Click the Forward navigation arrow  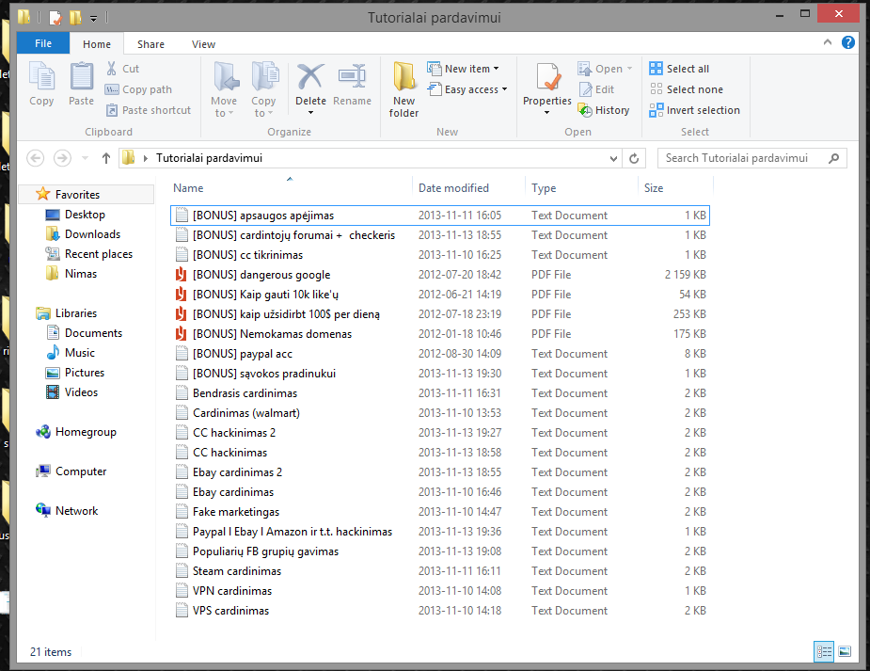(x=62, y=158)
